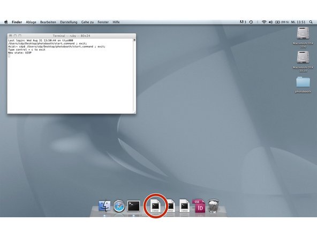Click the 'Acid:~ cdp$' command line

point(57,46)
